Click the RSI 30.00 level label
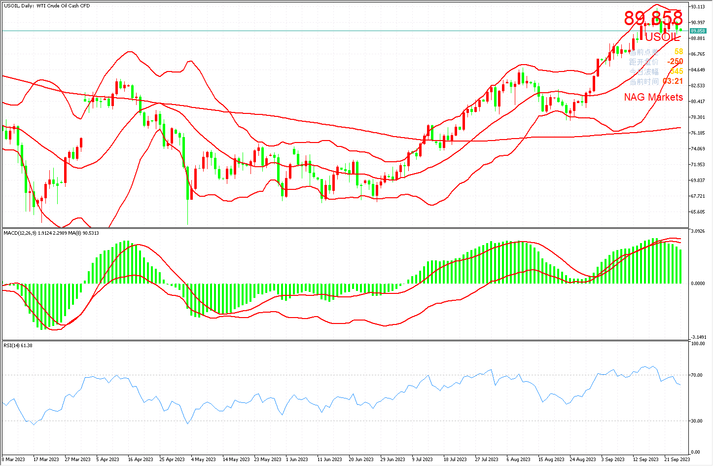Screen dimensions: 713x466 point(697,421)
